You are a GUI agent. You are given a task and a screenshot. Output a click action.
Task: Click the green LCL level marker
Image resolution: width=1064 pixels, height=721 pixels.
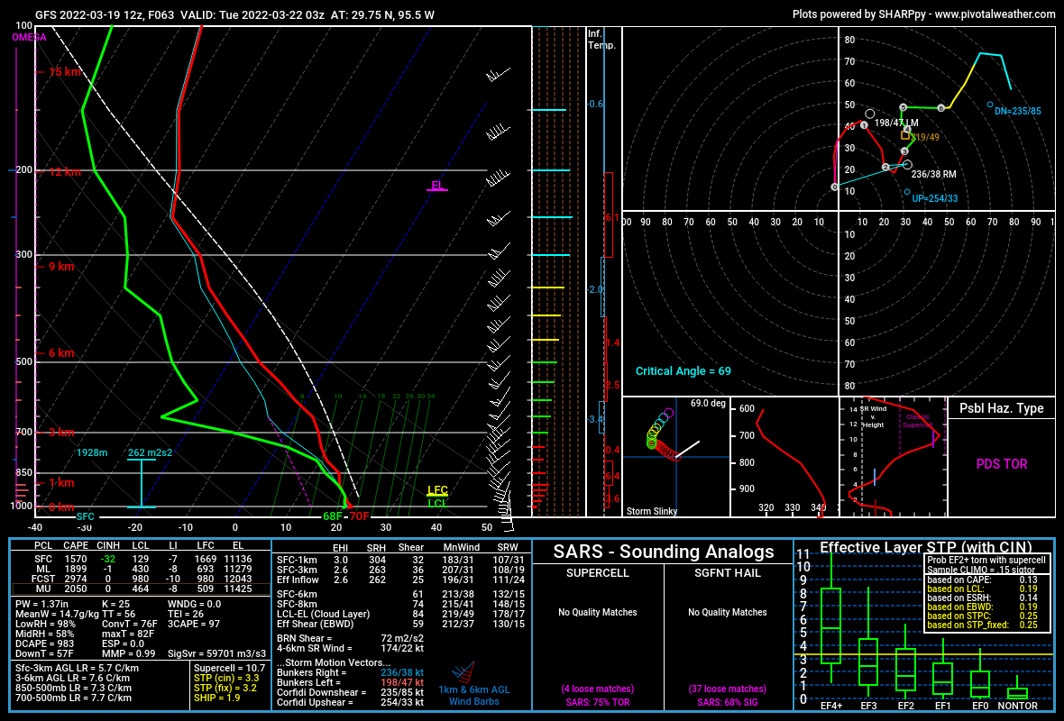click(437, 504)
